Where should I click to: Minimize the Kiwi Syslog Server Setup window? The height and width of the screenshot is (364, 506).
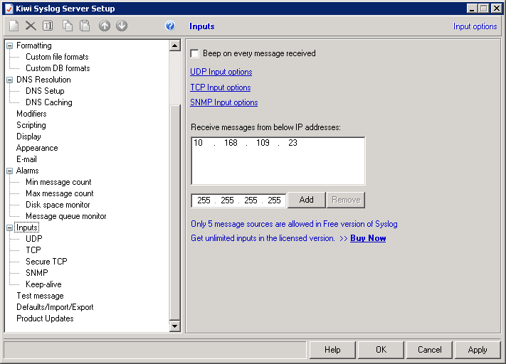click(x=472, y=9)
